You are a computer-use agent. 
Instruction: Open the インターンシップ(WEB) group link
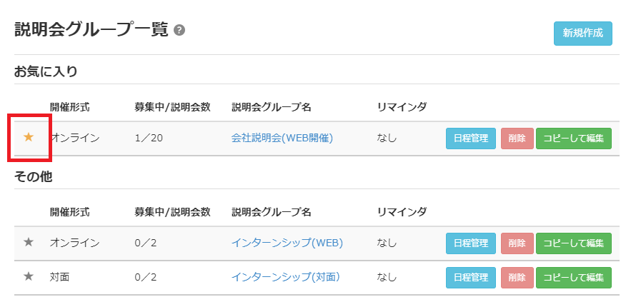point(287,243)
